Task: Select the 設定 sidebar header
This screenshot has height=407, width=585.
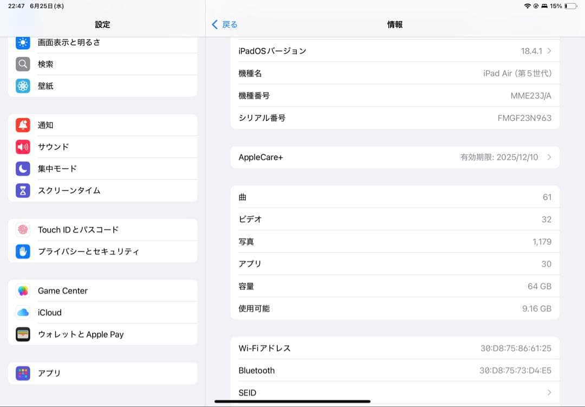Action: 102,24
